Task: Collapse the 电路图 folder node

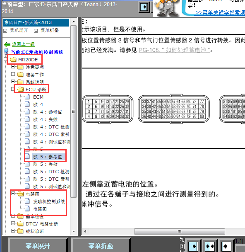Action: [x=13, y=193]
